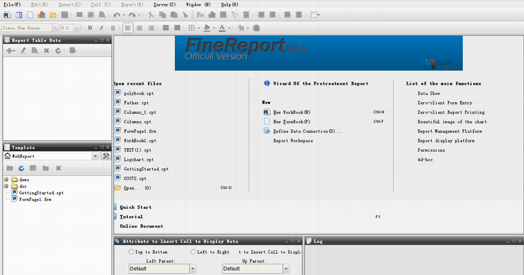
Task: Open the Window menu
Action: [x=198, y=4]
